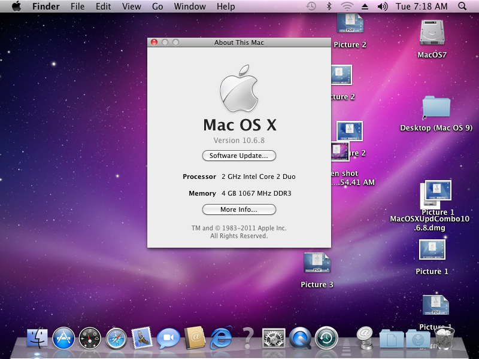Open Time Machine from the Dock
The image size is (479, 359).
point(326,338)
